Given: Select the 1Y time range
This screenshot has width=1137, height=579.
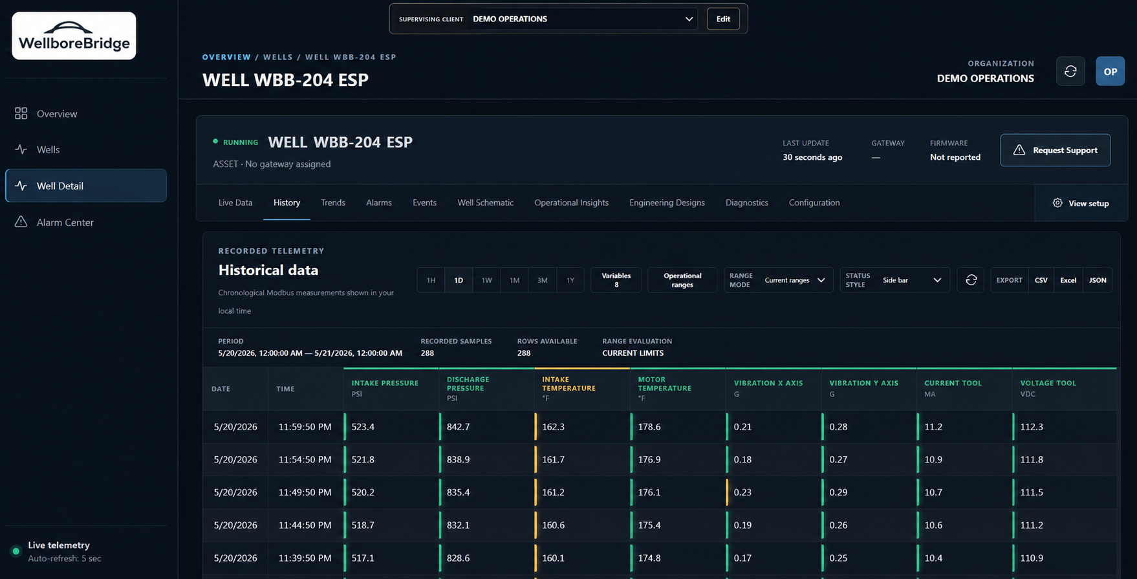Looking at the screenshot, I should point(570,280).
